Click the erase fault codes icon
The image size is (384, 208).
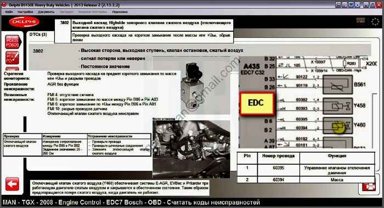point(12,57)
